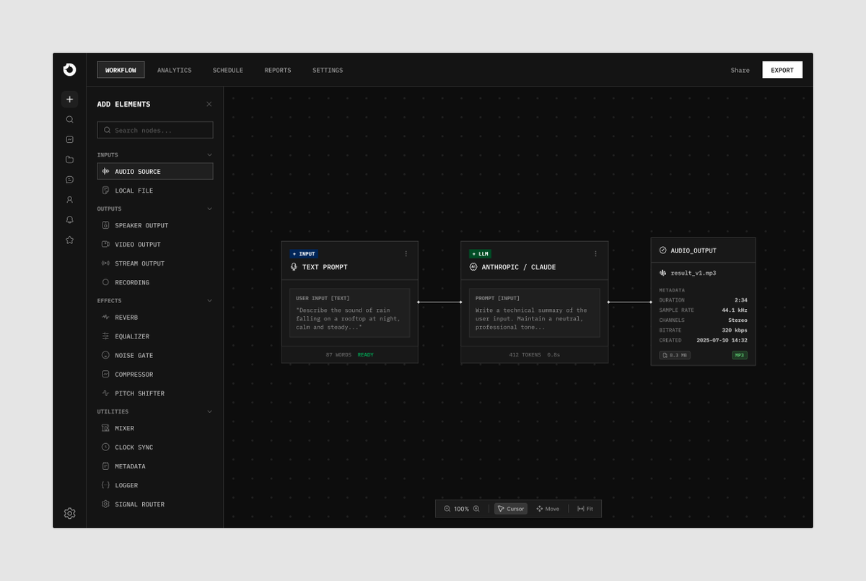Click the Logger braces icon
Image resolution: width=866 pixels, height=581 pixels.
pos(105,485)
